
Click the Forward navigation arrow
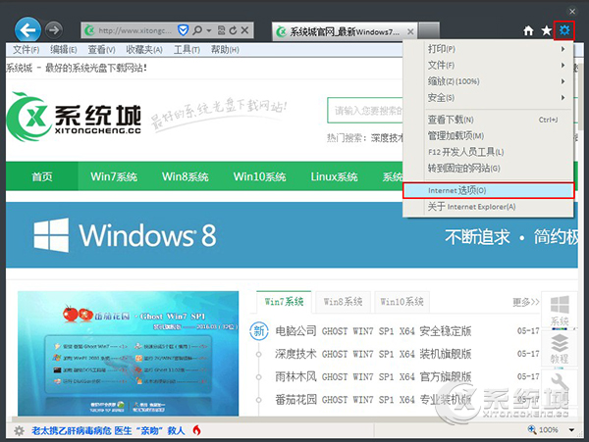(x=54, y=30)
